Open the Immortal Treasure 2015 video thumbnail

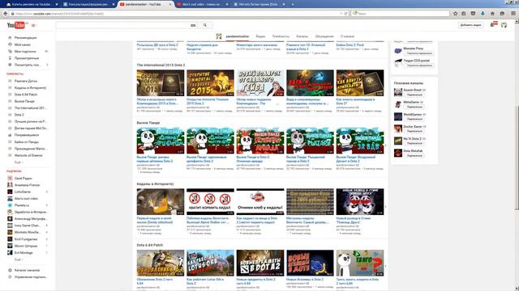210,82
